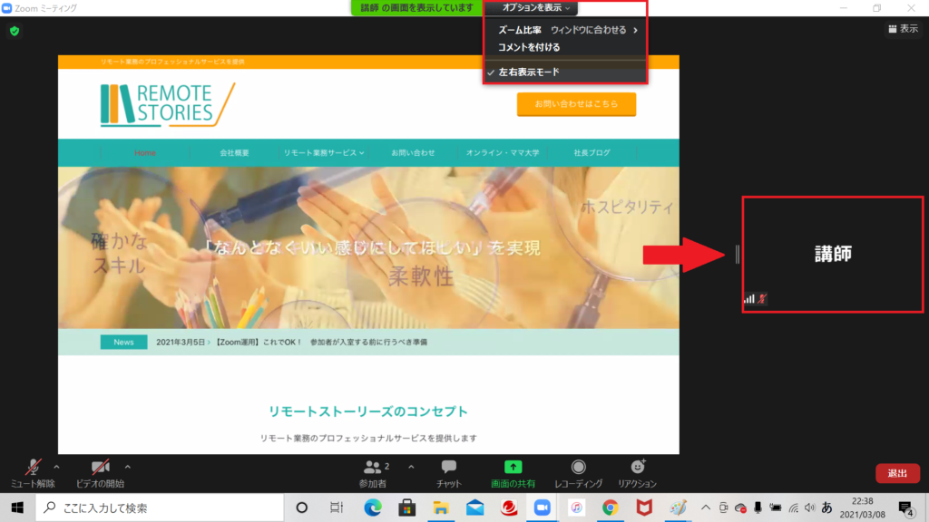The width and height of the screenshot is (929, 522).
Task: Open Google Chrome from the taskbar
Action: pyautogui.click(x=611, y=507)
